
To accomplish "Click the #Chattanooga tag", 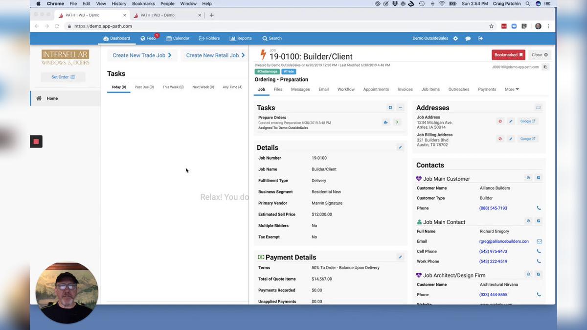I will pyautogui.click(x=267, y=71).
